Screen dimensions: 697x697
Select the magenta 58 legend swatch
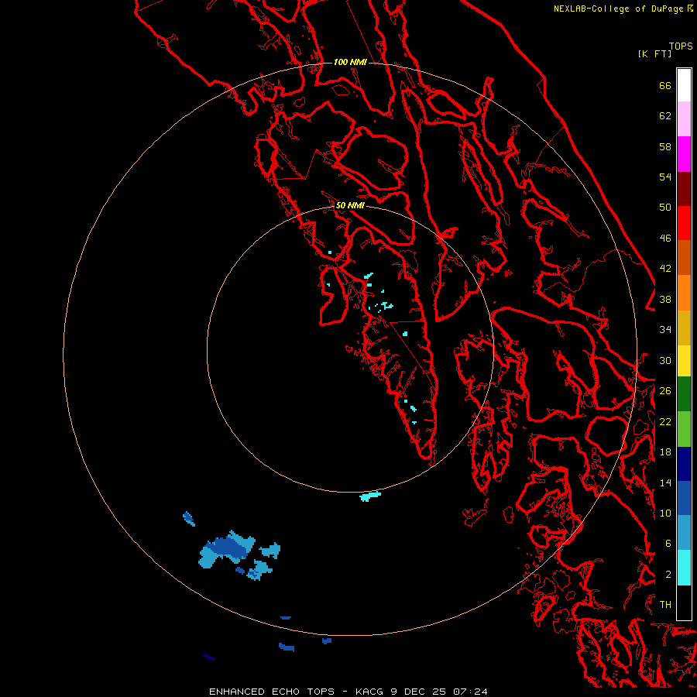684,154
